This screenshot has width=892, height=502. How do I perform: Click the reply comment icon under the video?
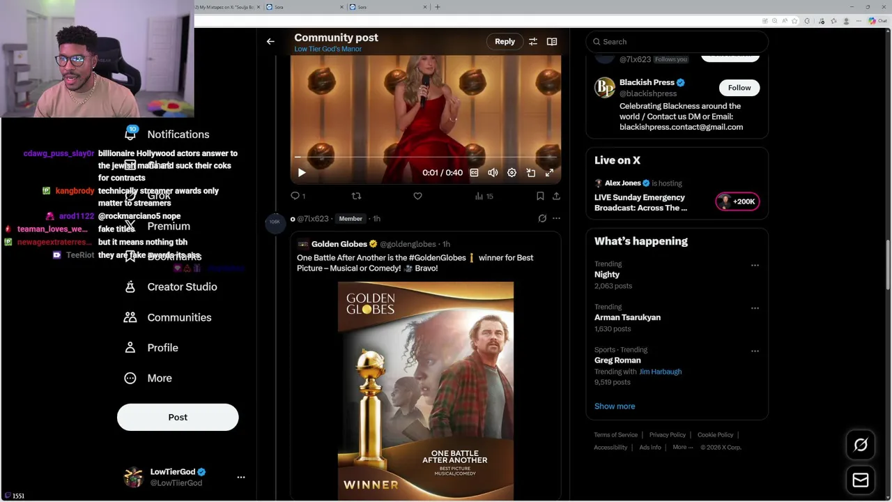pyautogui.click(x=295, y=197)
